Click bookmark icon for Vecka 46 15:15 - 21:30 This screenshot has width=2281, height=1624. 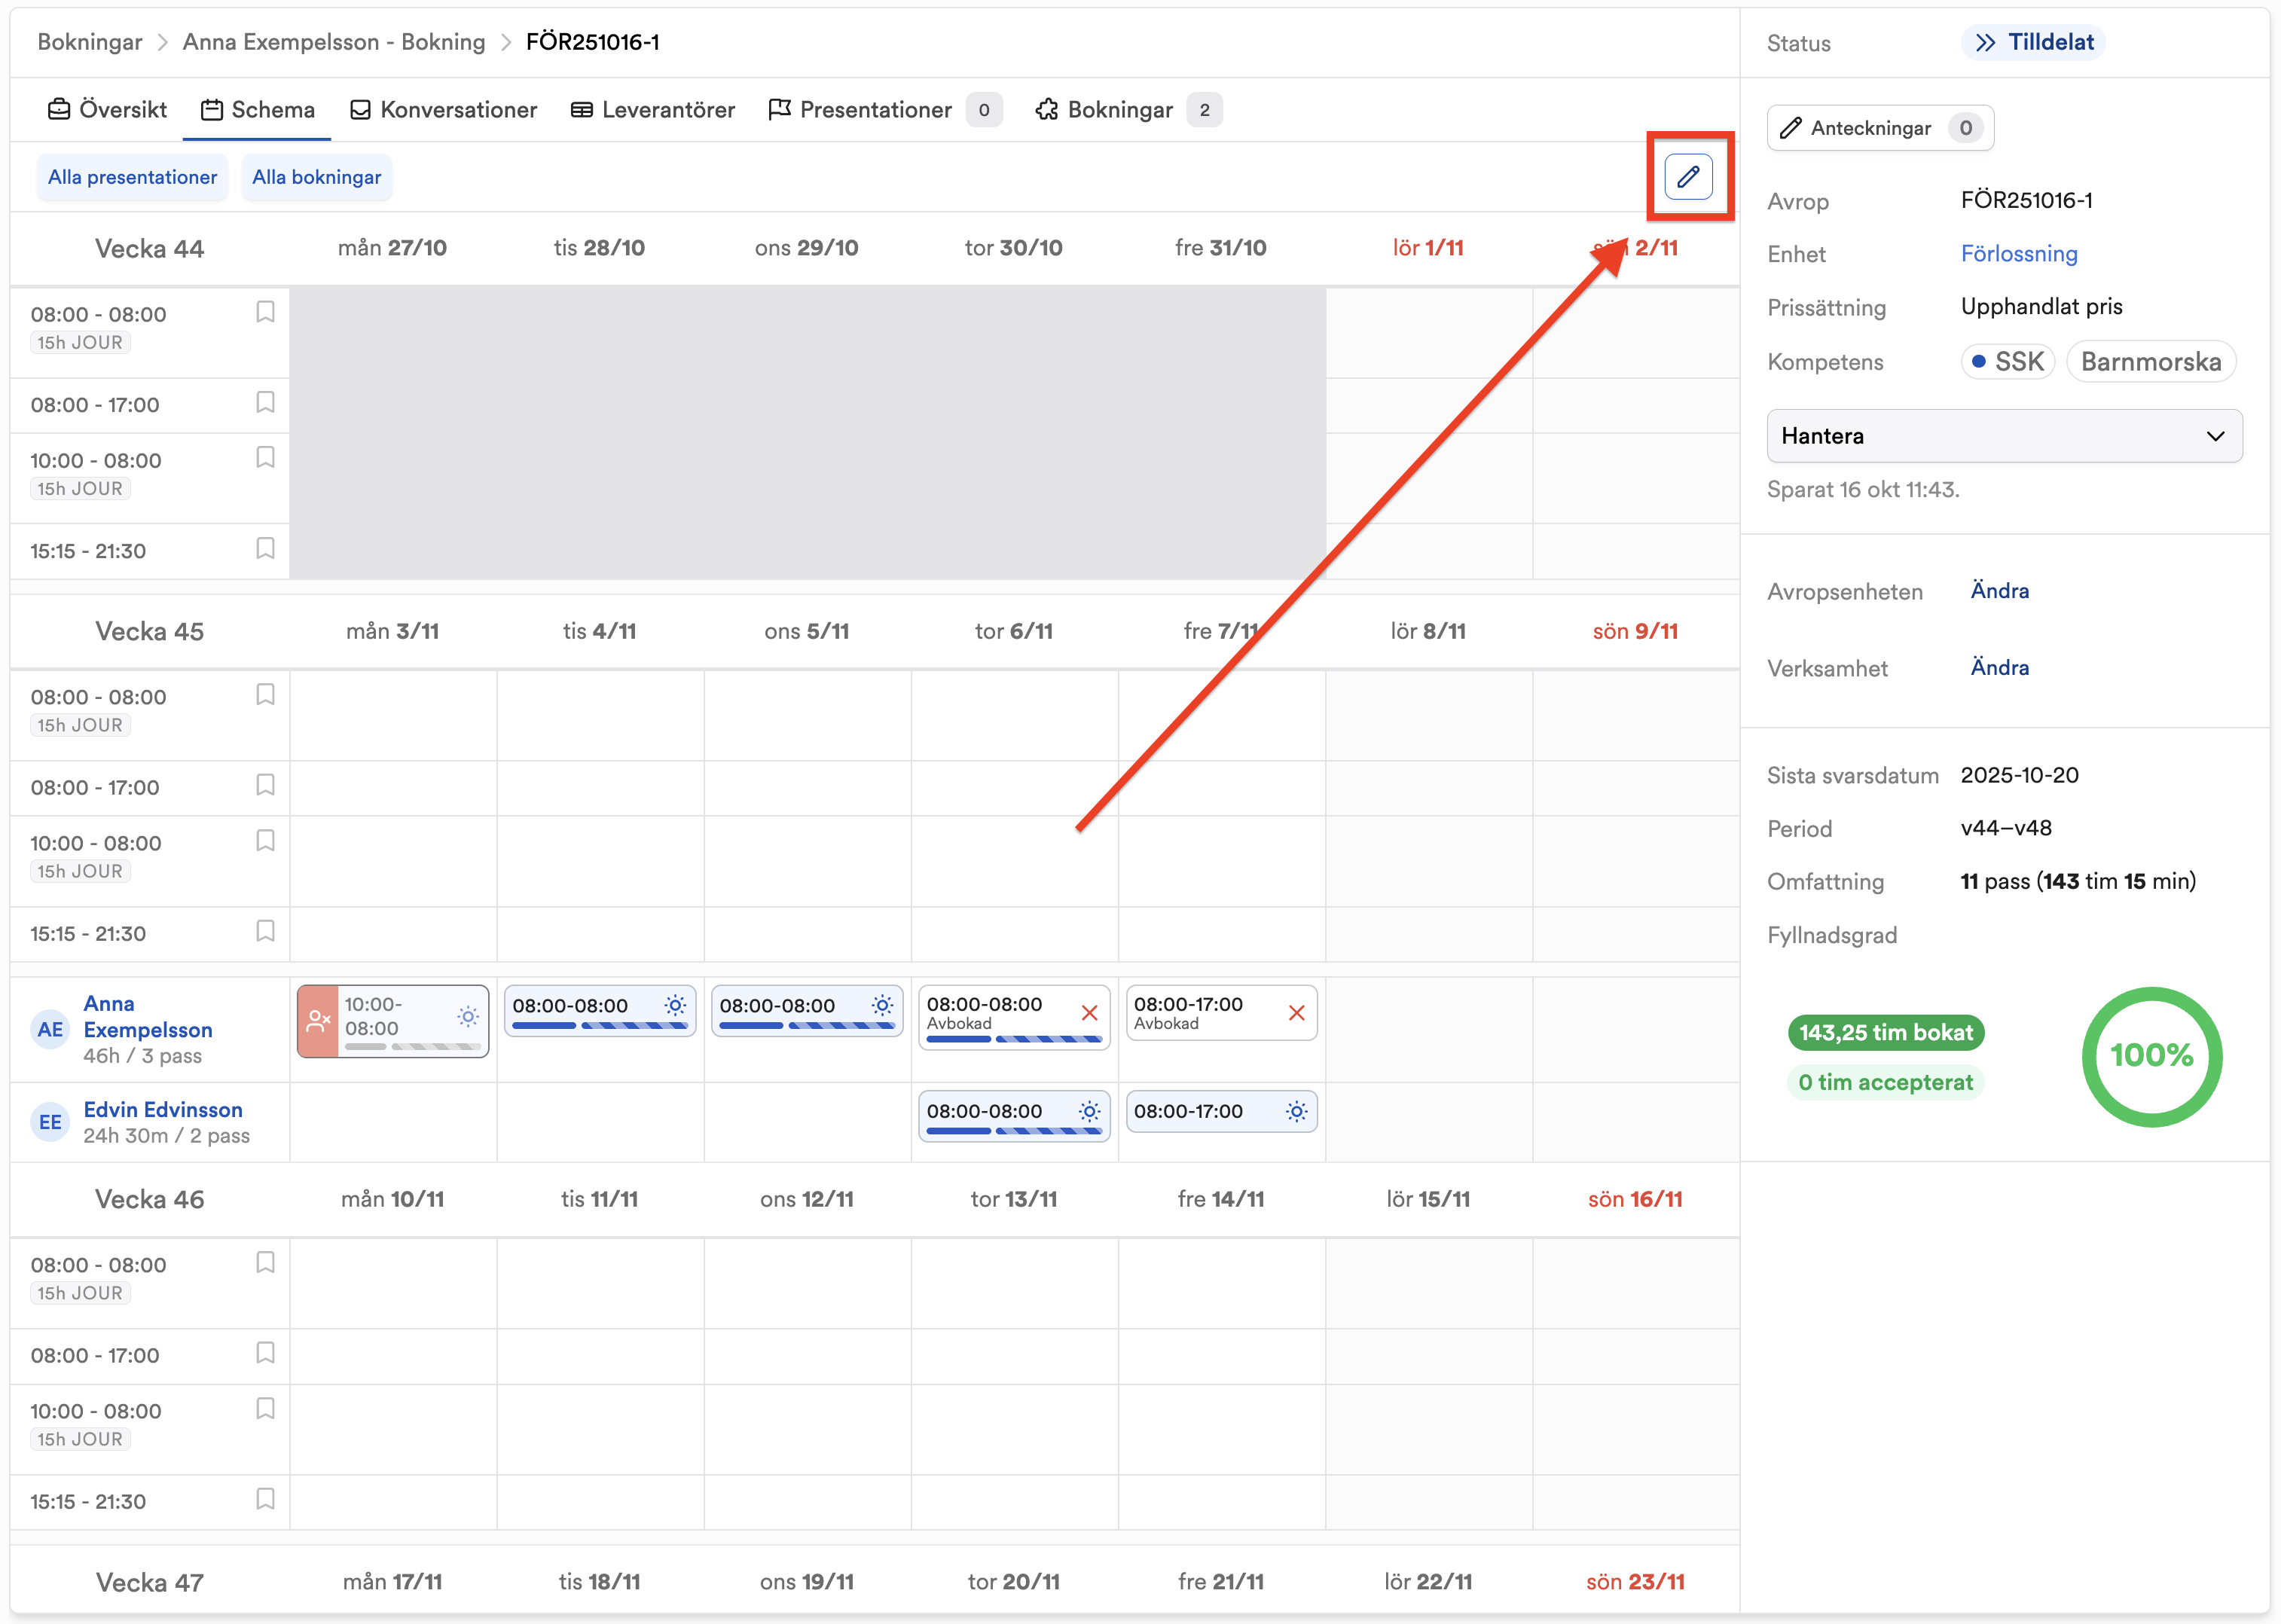pos(265,1499)
